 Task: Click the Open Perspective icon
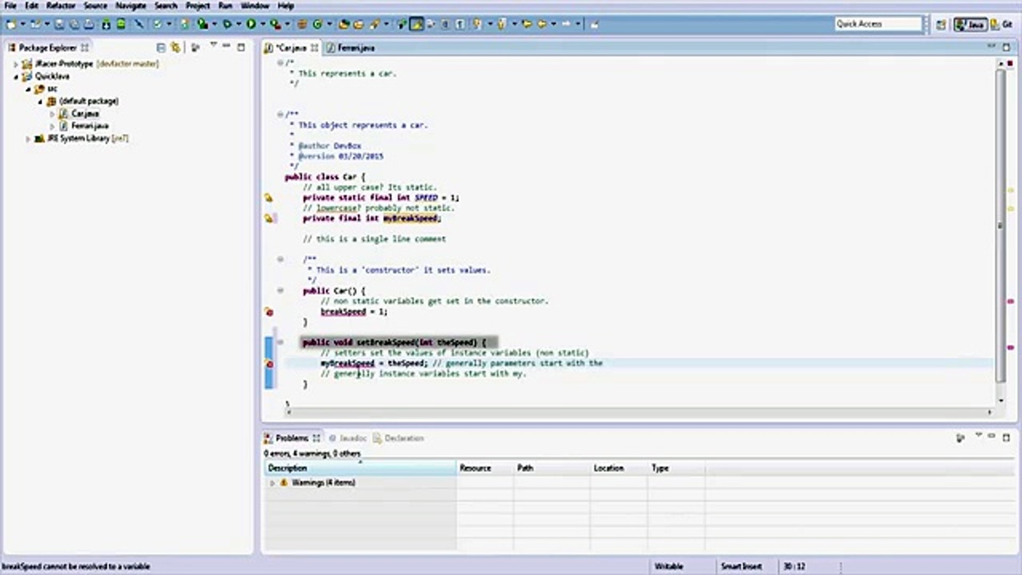pyautogui.click(x=941, y=24)
